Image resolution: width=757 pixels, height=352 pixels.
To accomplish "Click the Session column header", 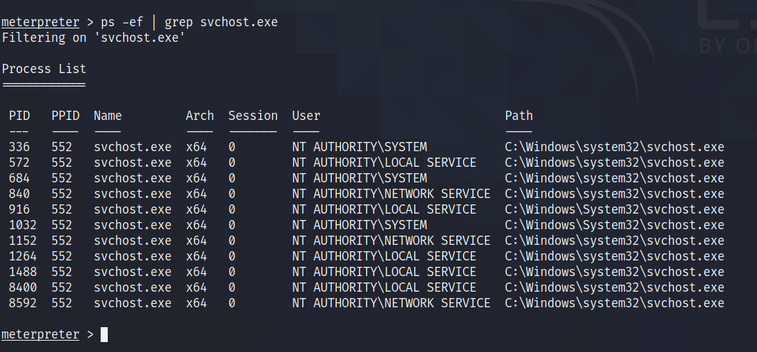I will tap(253, 116).
